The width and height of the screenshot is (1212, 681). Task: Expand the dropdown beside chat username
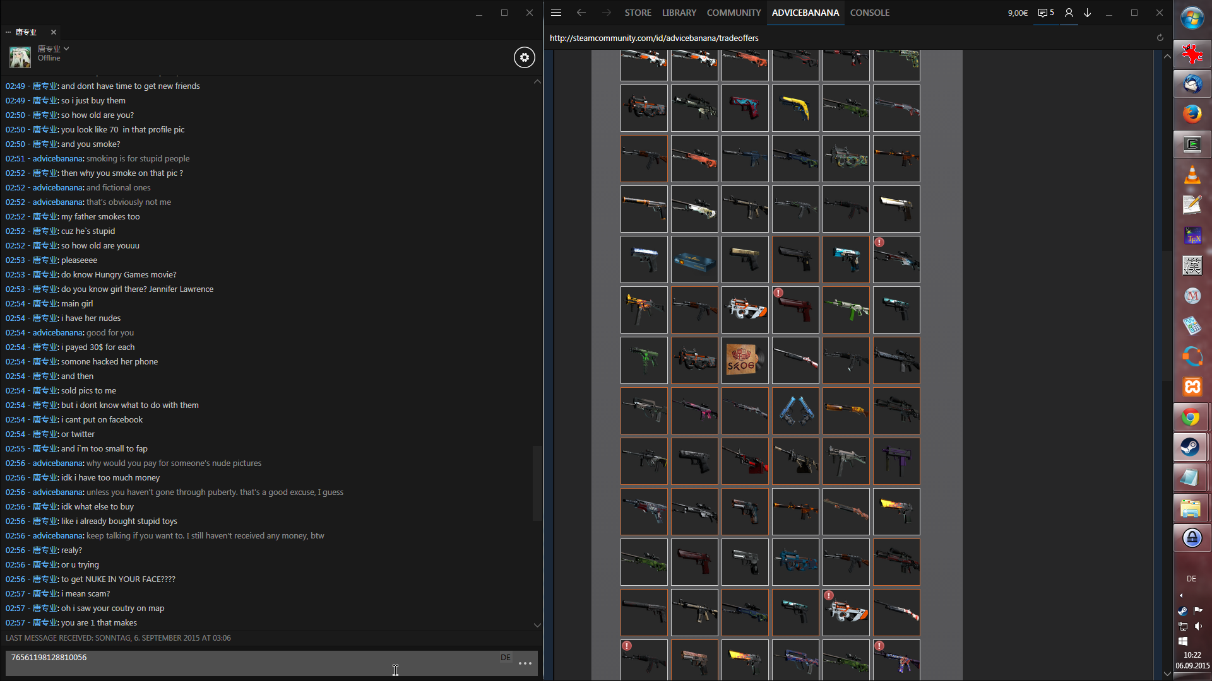pyautogui.click(x=66, y=49)
